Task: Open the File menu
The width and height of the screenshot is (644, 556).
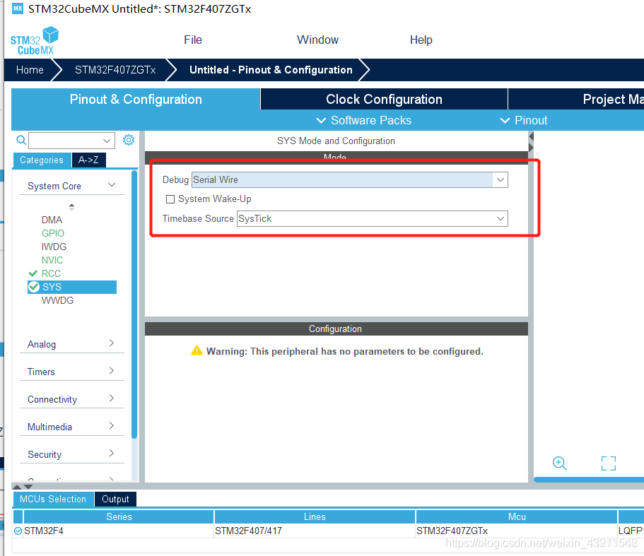Action: (193, 40)
